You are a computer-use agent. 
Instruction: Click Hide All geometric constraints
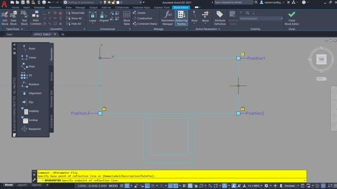click(x=74, y=24)
